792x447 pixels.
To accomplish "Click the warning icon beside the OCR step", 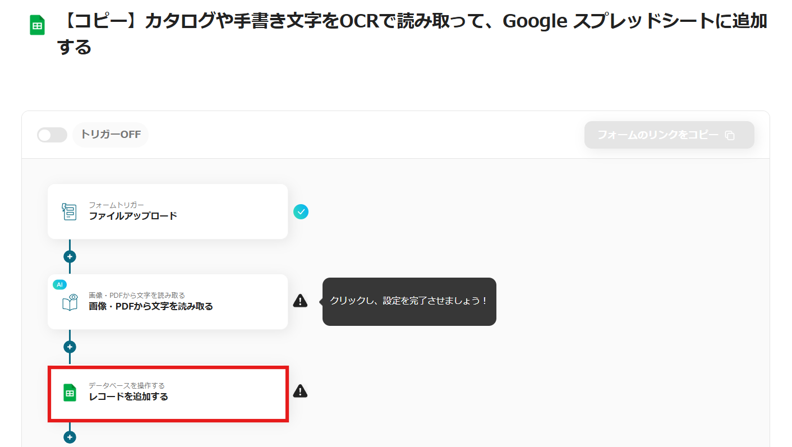I will point(300,301).
